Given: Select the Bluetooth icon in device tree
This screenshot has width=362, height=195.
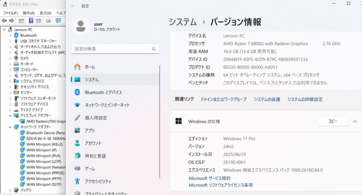Looking at the screenshot, I should click(x=16, y=35).
